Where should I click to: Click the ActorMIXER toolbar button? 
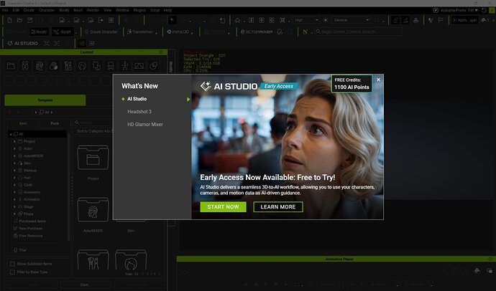point(257,32)
